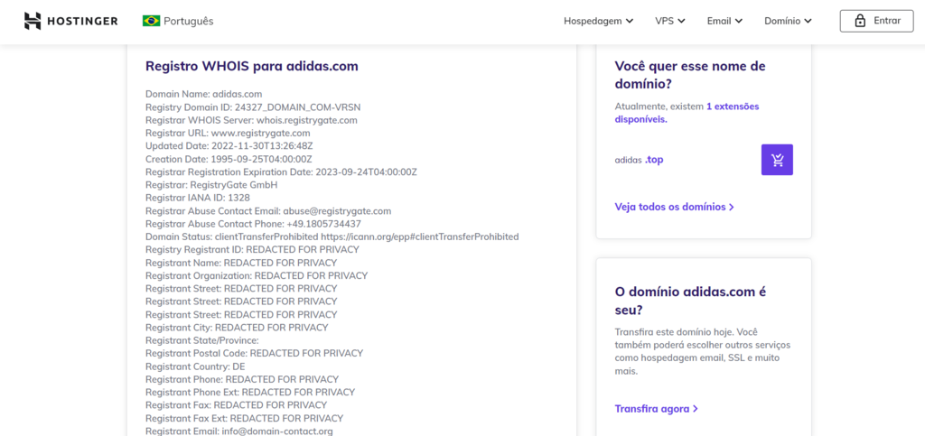Click Registrant Name line
Screen dimensions: 925x436
241,262
